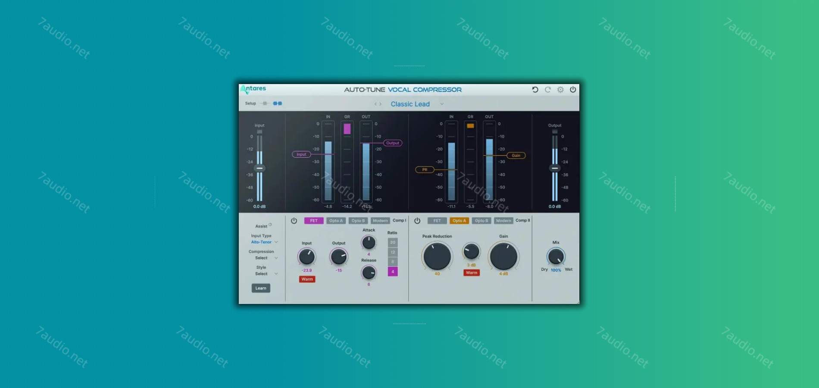Click the main Output fader handle

coord(555,169)
